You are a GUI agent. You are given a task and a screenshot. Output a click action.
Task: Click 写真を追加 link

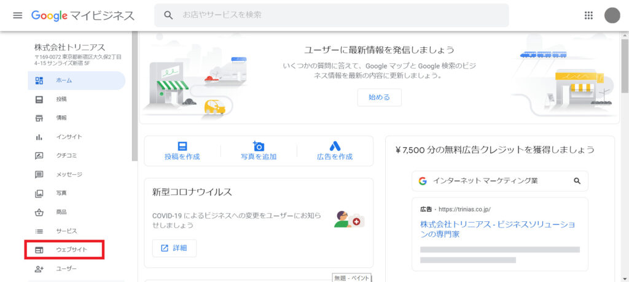259,157
